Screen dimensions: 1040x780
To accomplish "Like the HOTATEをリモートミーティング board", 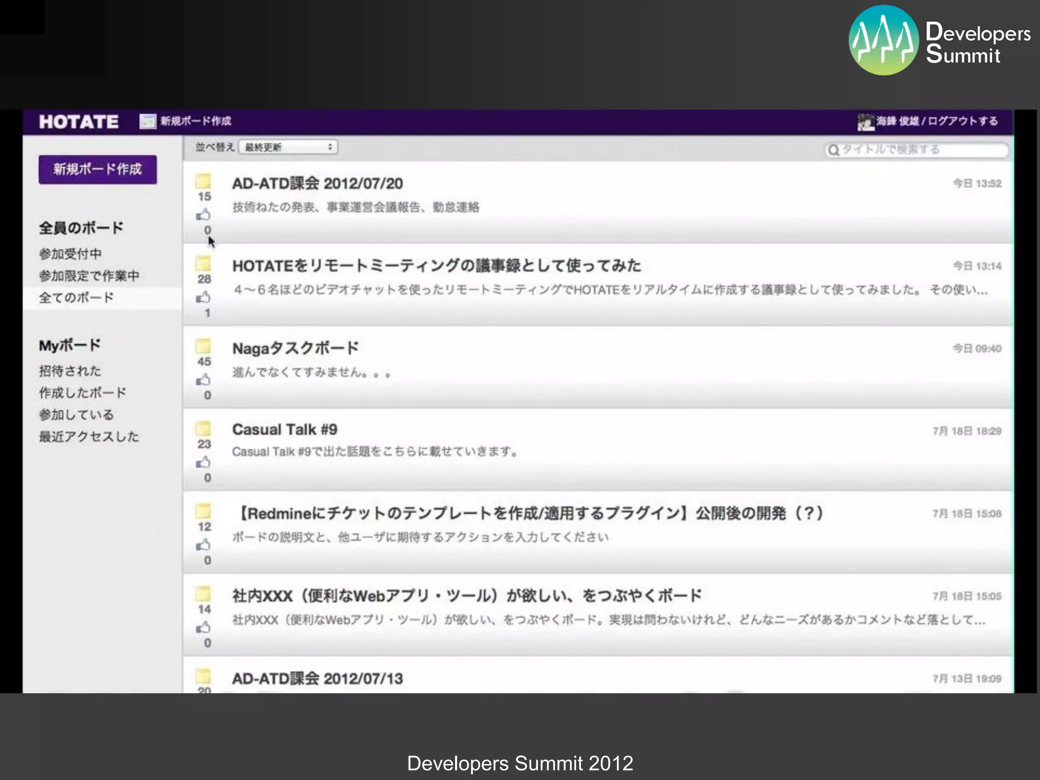I will (203, 297).
